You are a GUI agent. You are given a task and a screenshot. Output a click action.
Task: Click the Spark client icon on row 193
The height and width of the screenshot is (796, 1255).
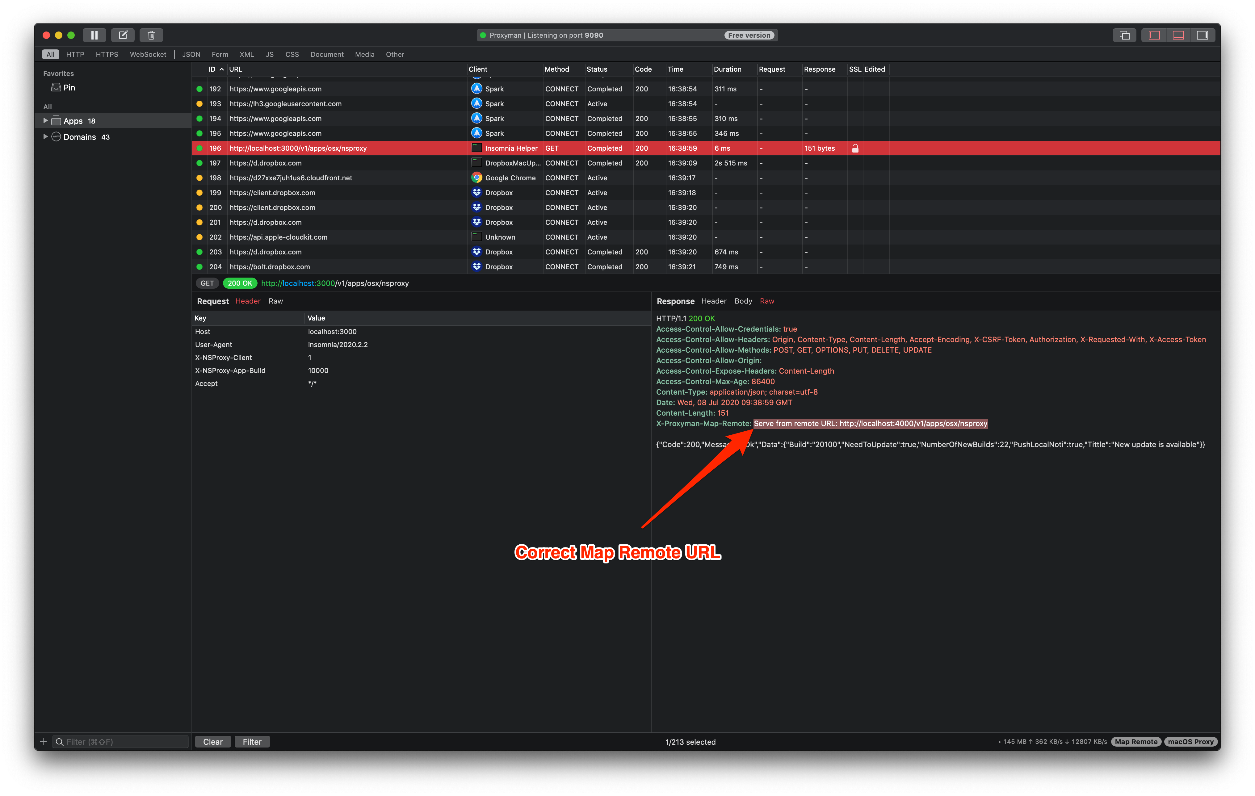click(x=477, y=104)
